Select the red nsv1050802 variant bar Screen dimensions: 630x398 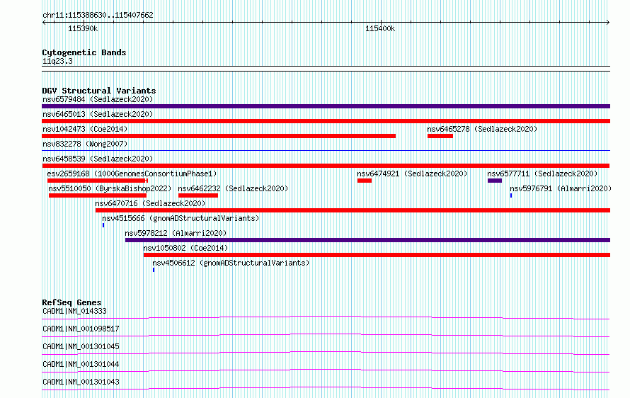click(377, 255)
